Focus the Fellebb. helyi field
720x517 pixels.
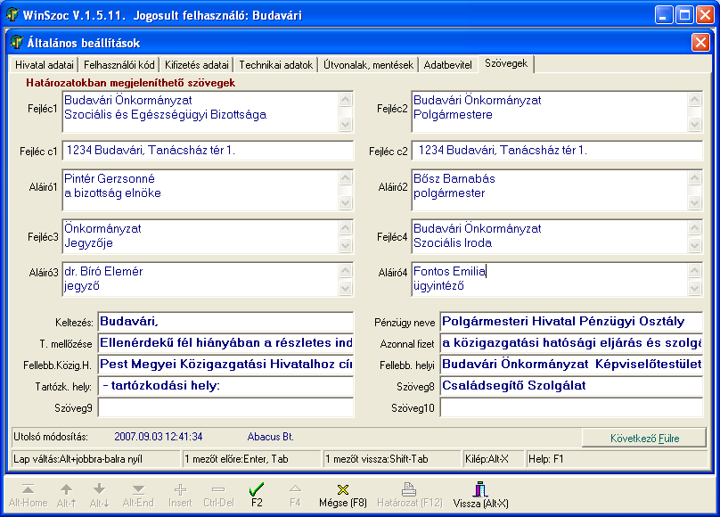571,365
